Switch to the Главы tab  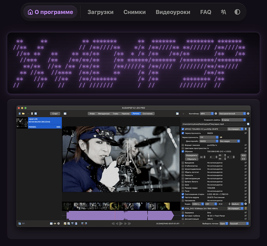115,114
